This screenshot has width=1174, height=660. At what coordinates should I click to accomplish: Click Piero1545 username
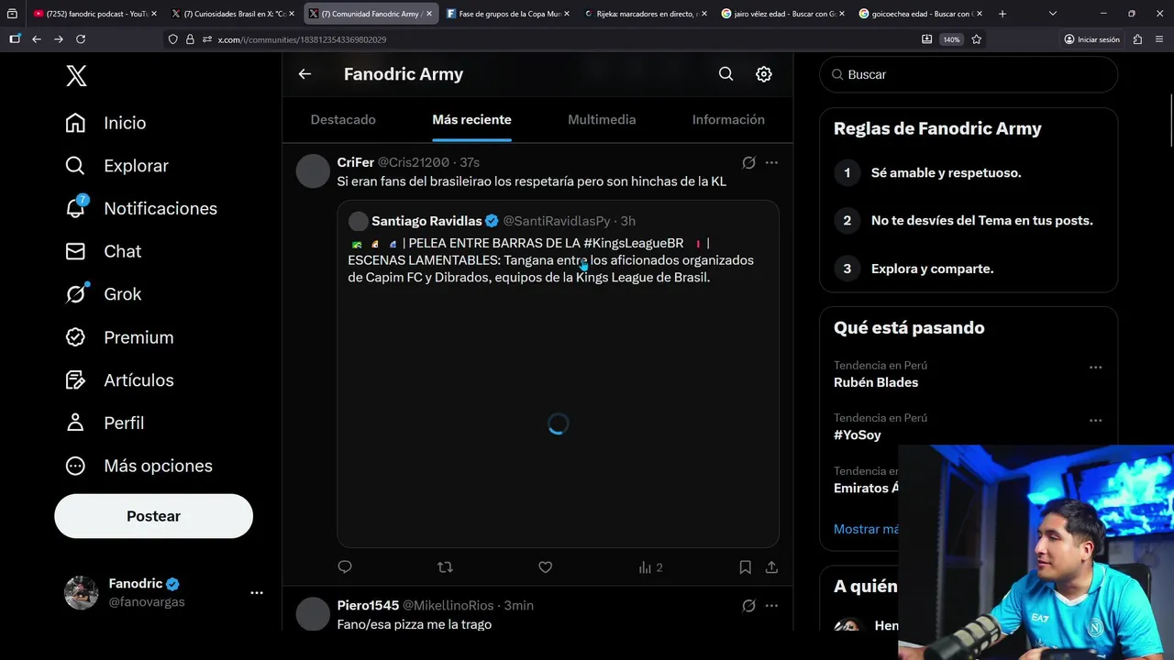click(368, 605)
